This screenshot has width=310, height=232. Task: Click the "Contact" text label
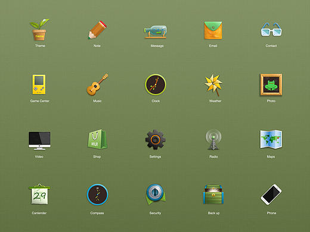pos(271,46)
